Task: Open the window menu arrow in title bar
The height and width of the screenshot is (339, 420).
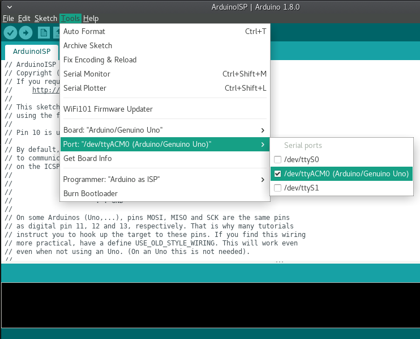Action: 10,7
